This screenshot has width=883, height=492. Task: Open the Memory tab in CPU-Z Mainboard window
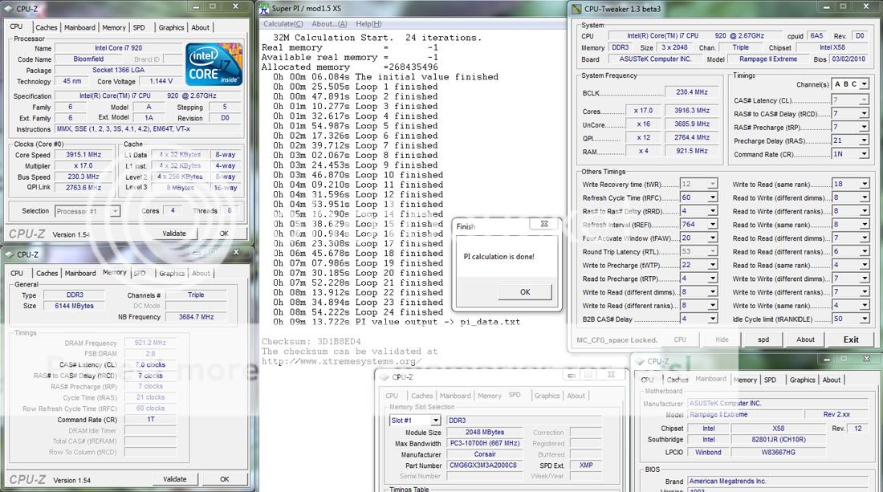pos(745,380)
